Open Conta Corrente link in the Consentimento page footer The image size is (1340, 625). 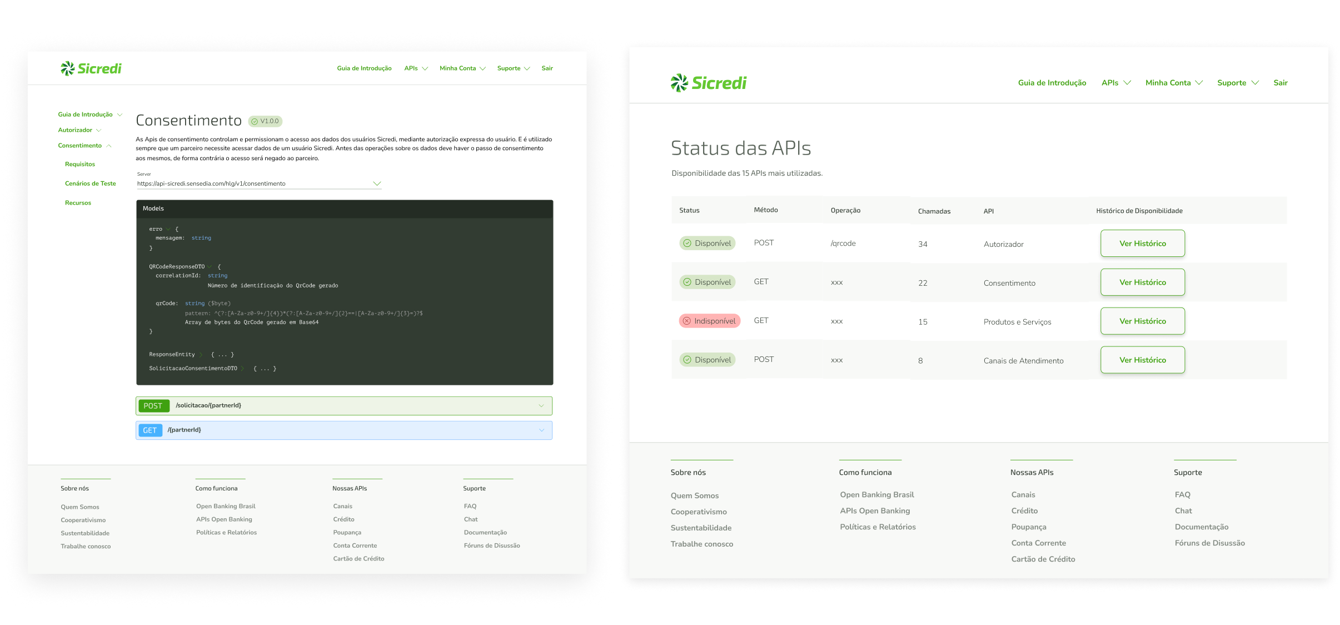click(355, 545)
